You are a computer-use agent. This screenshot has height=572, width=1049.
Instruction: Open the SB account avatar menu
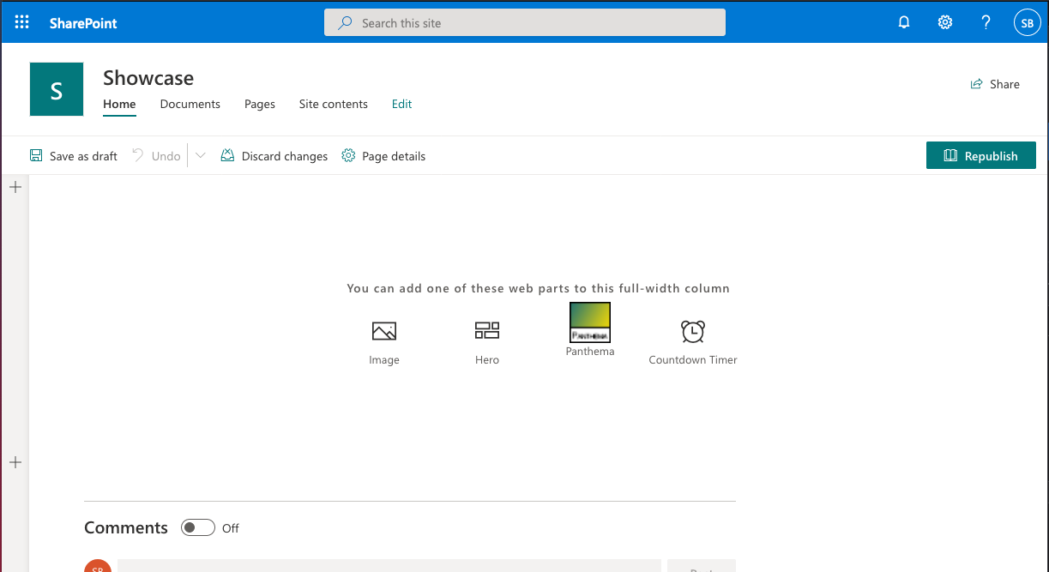tap(1027, 21)
